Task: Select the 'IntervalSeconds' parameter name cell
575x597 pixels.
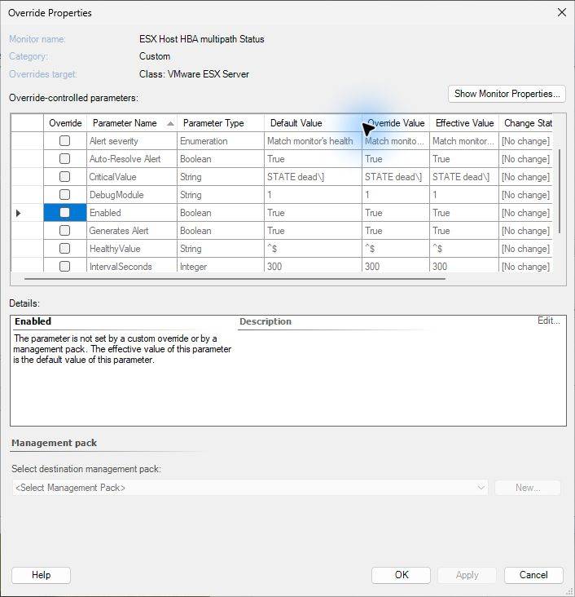Action: point(132,266)
